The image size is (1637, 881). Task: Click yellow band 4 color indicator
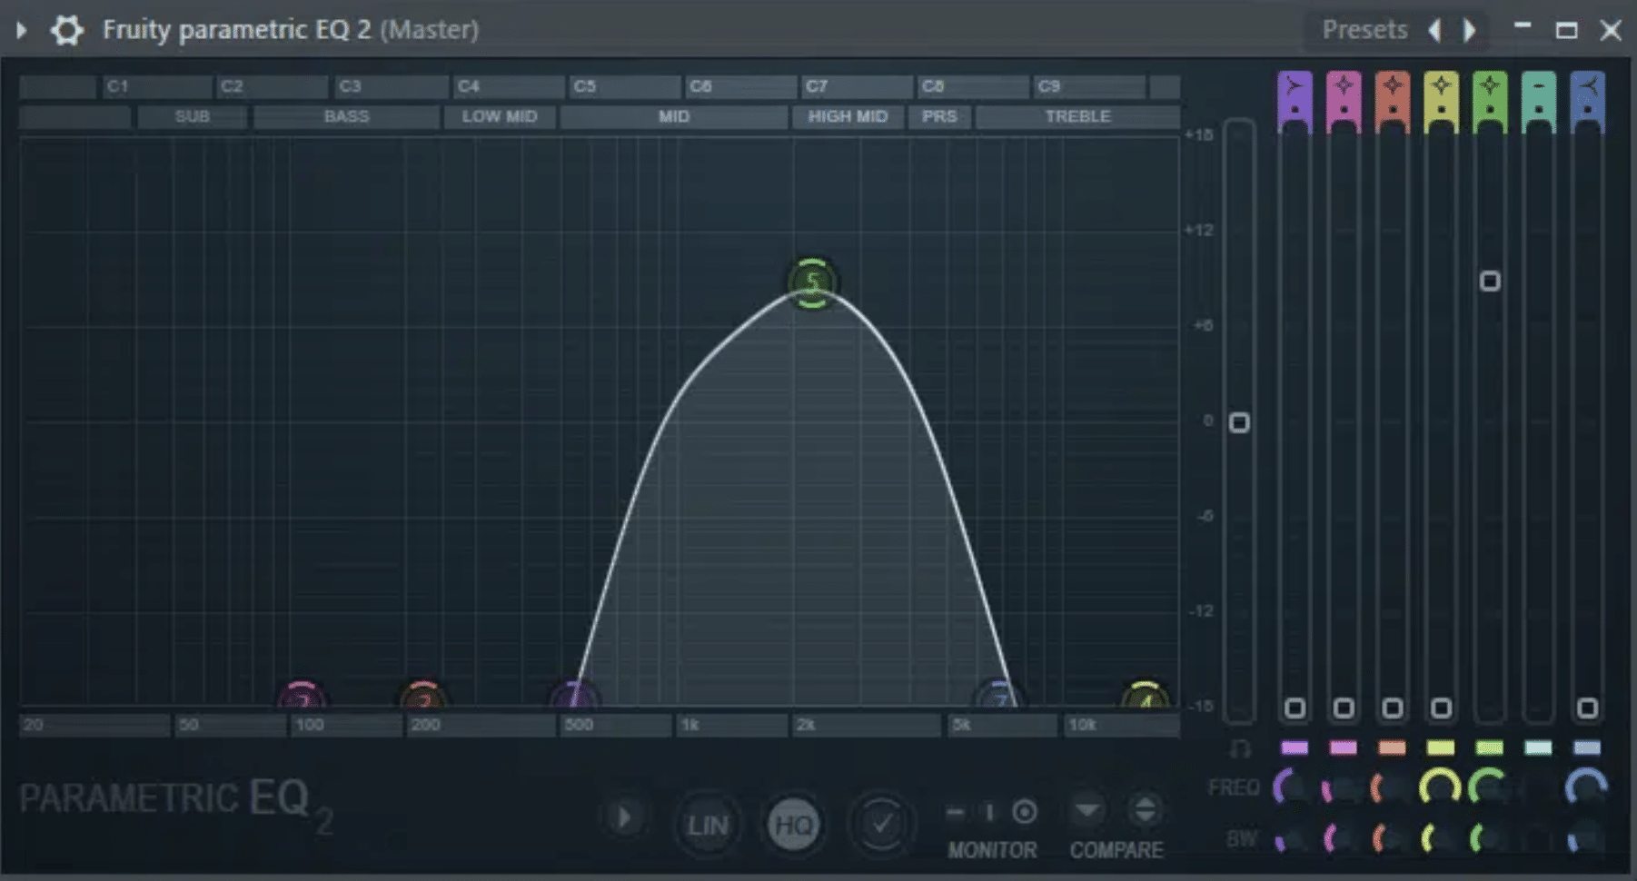pos(1441,748)
